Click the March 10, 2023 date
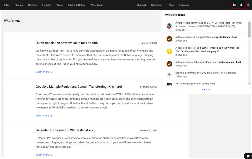 [x=149, y=43]
